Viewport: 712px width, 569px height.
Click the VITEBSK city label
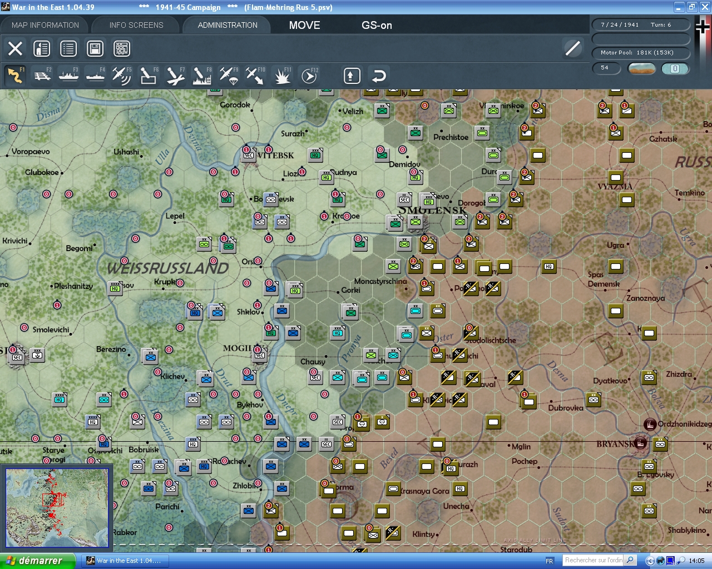pyautogui.click(x=275, y=155)
